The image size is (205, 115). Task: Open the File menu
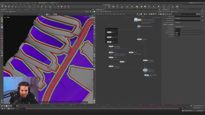pyautogui.click(x=2, y=3)
